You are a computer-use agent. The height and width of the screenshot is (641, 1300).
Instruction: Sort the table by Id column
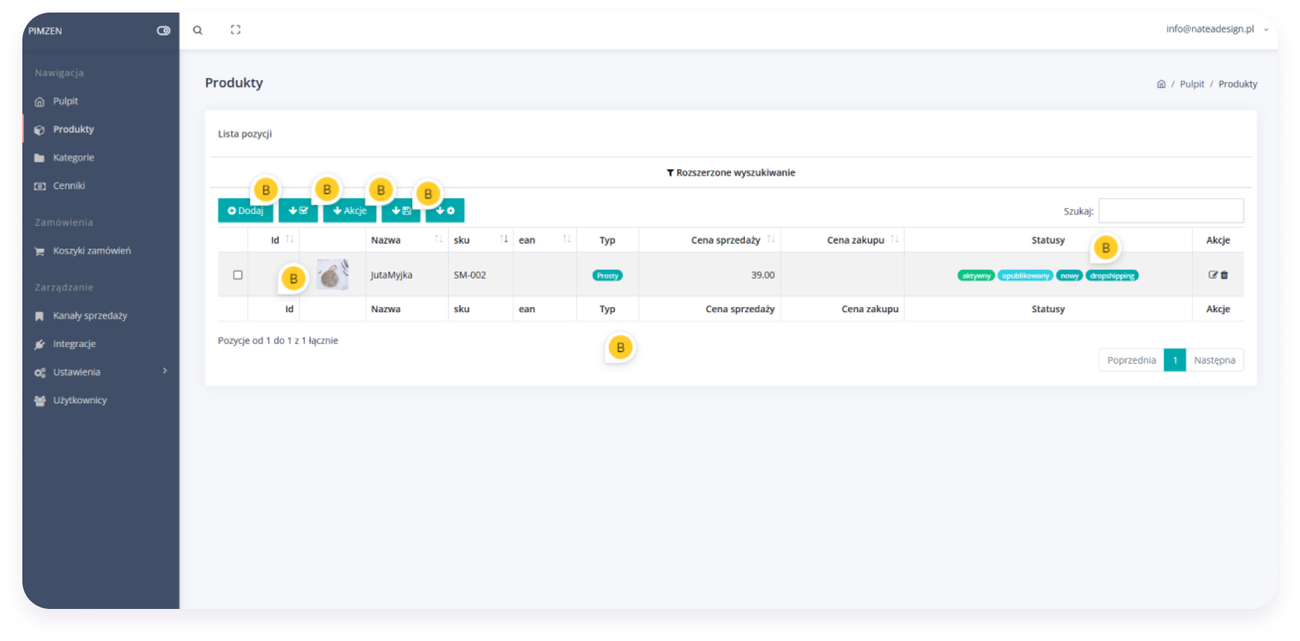pos(273,240)
